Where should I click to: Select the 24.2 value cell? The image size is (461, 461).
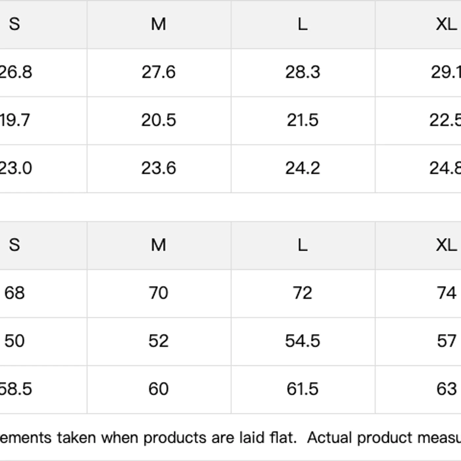(x=303, y=168)
